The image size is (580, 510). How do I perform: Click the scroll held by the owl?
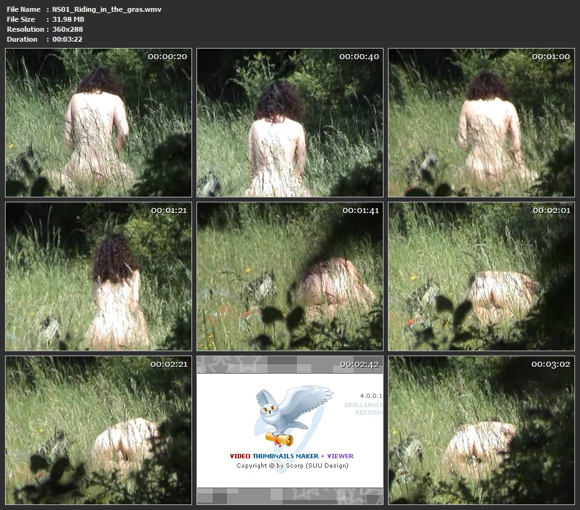[x=279, y=440]
